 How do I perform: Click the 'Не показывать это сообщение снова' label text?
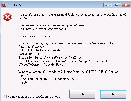point(34,97)
